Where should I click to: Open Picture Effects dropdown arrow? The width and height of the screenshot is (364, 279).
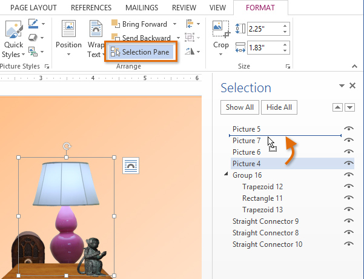(42, 38)
